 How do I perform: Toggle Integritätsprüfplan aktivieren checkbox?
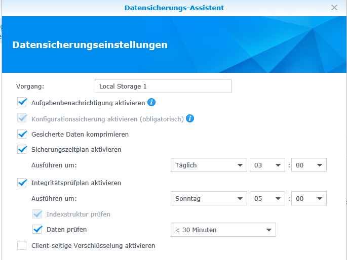[22, 183]
